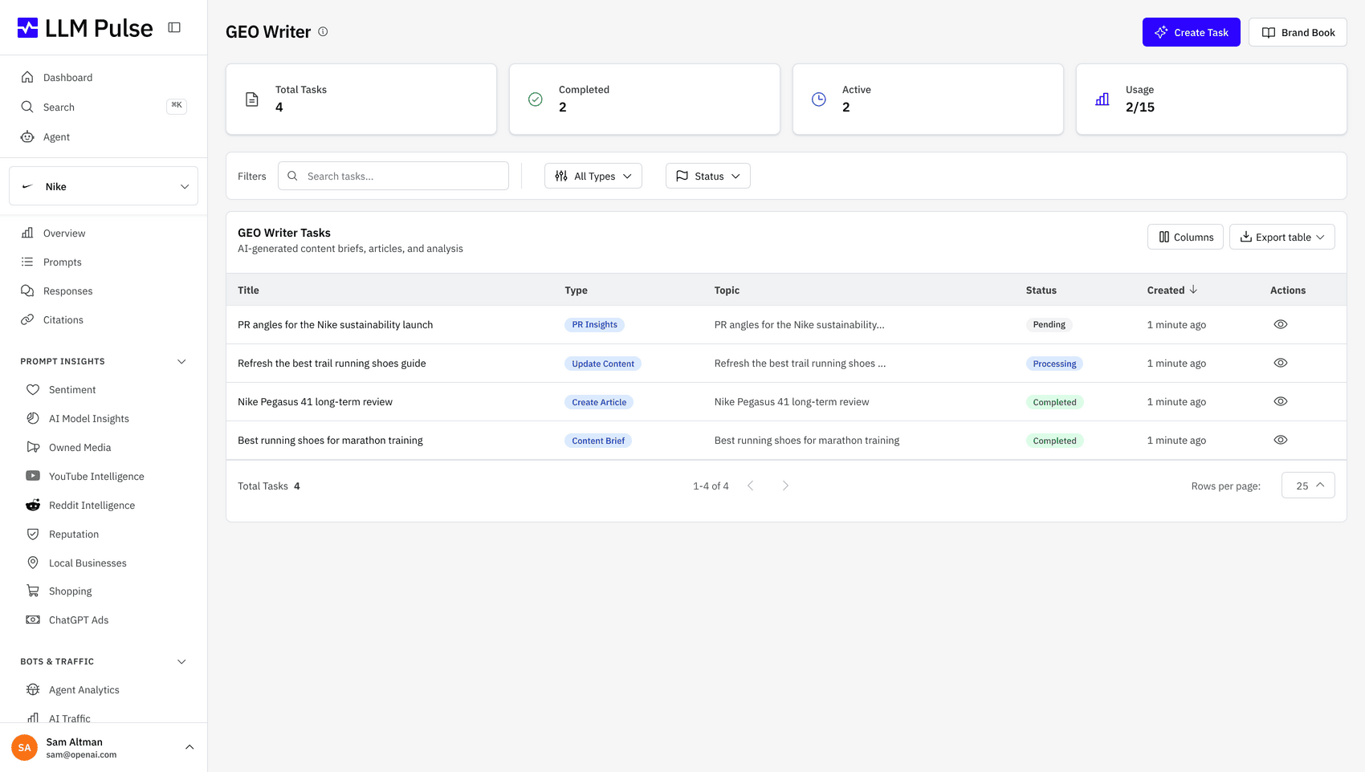The height and width of the screenshot is (772, 1365).
Task: Click the Pending status badge
Action: [1049, 324]
